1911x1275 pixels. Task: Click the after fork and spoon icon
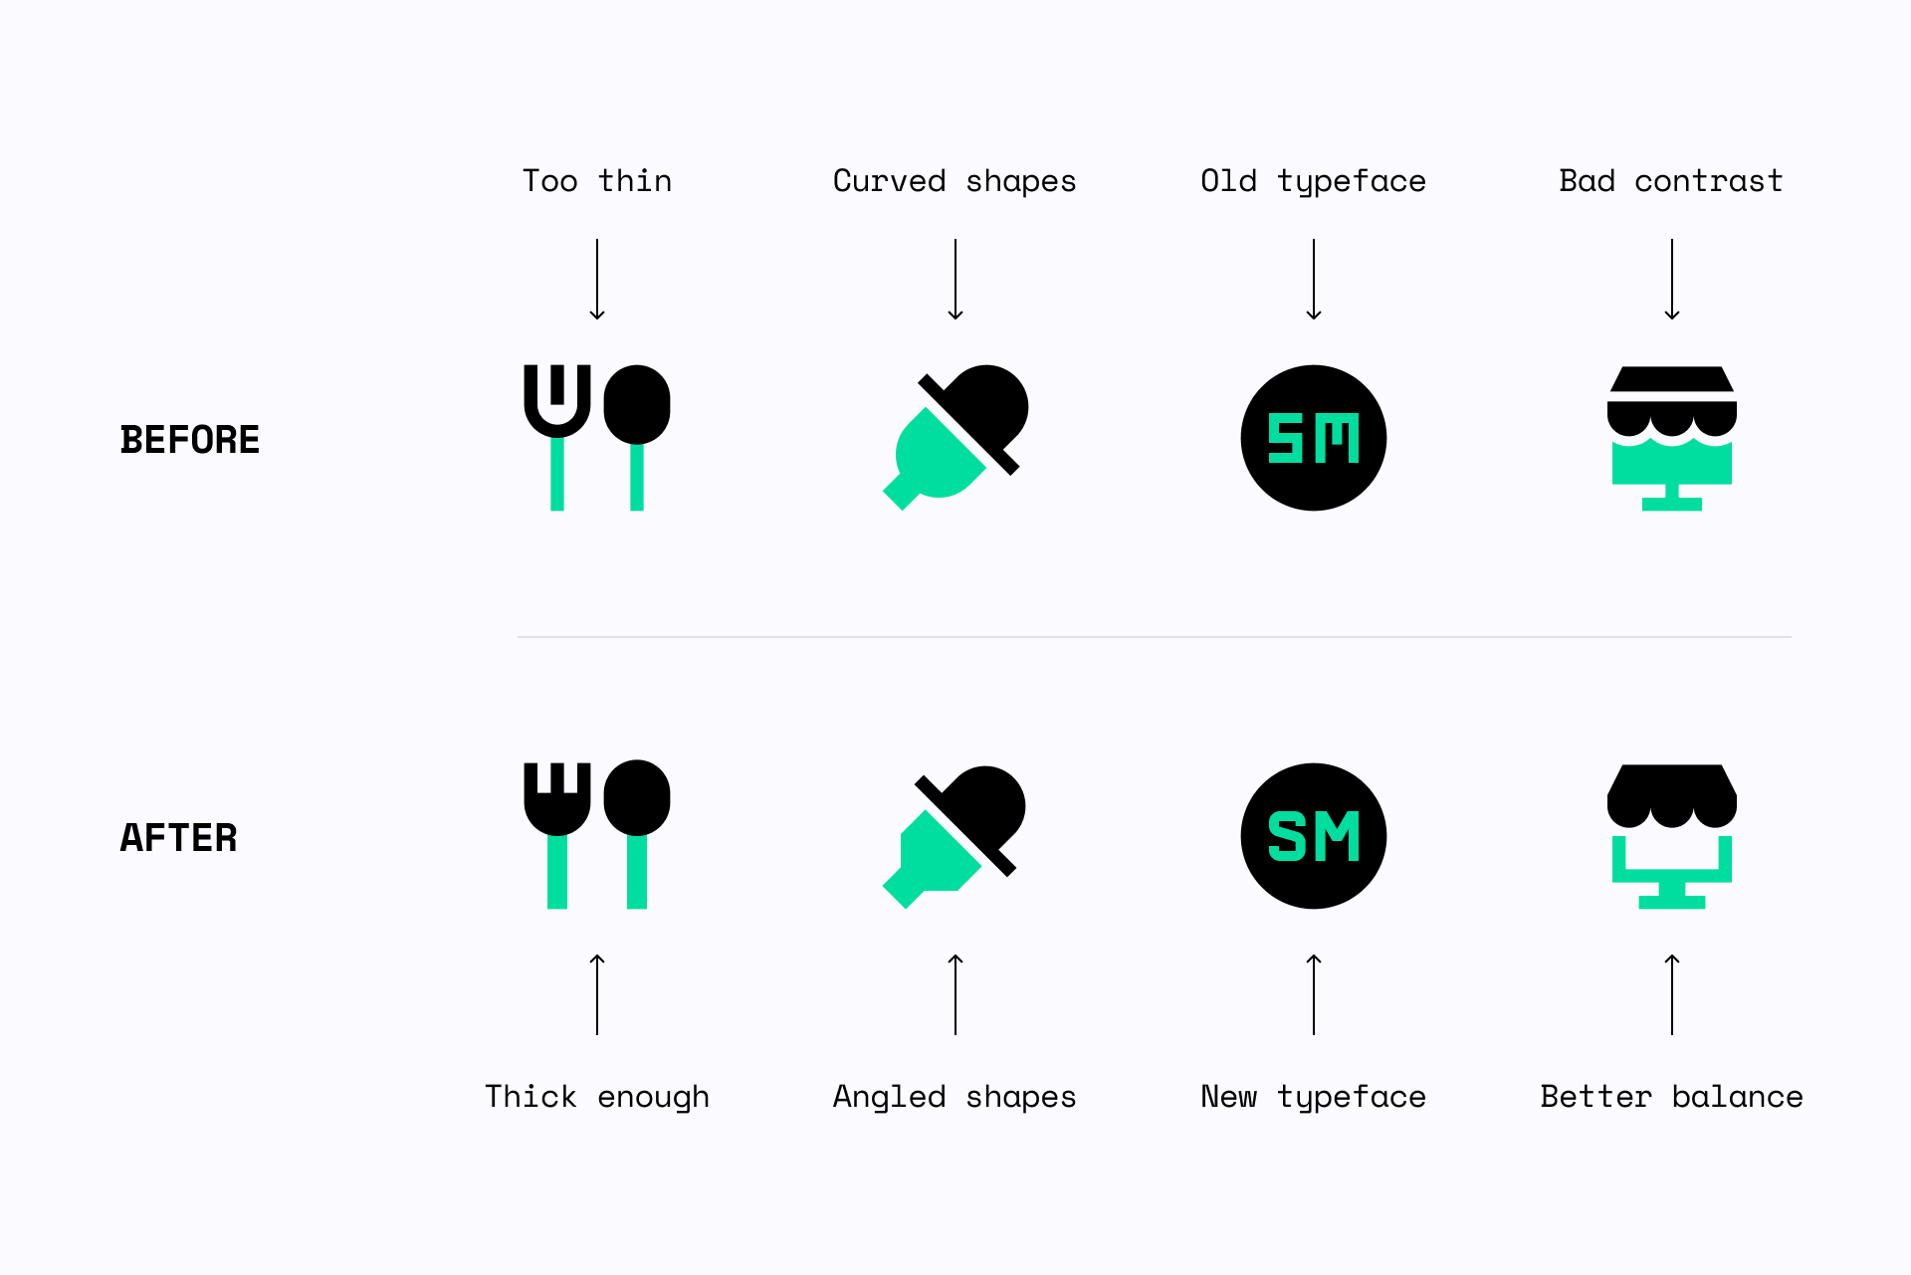click(x=597, y=834)
